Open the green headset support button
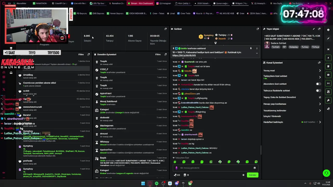Image resolution: width=333 pixels, height=187 pixels. (x=326, y=173)
